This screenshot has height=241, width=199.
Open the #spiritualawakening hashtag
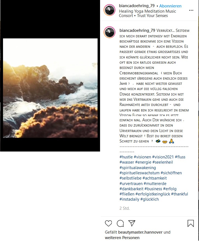pos(138,167)
